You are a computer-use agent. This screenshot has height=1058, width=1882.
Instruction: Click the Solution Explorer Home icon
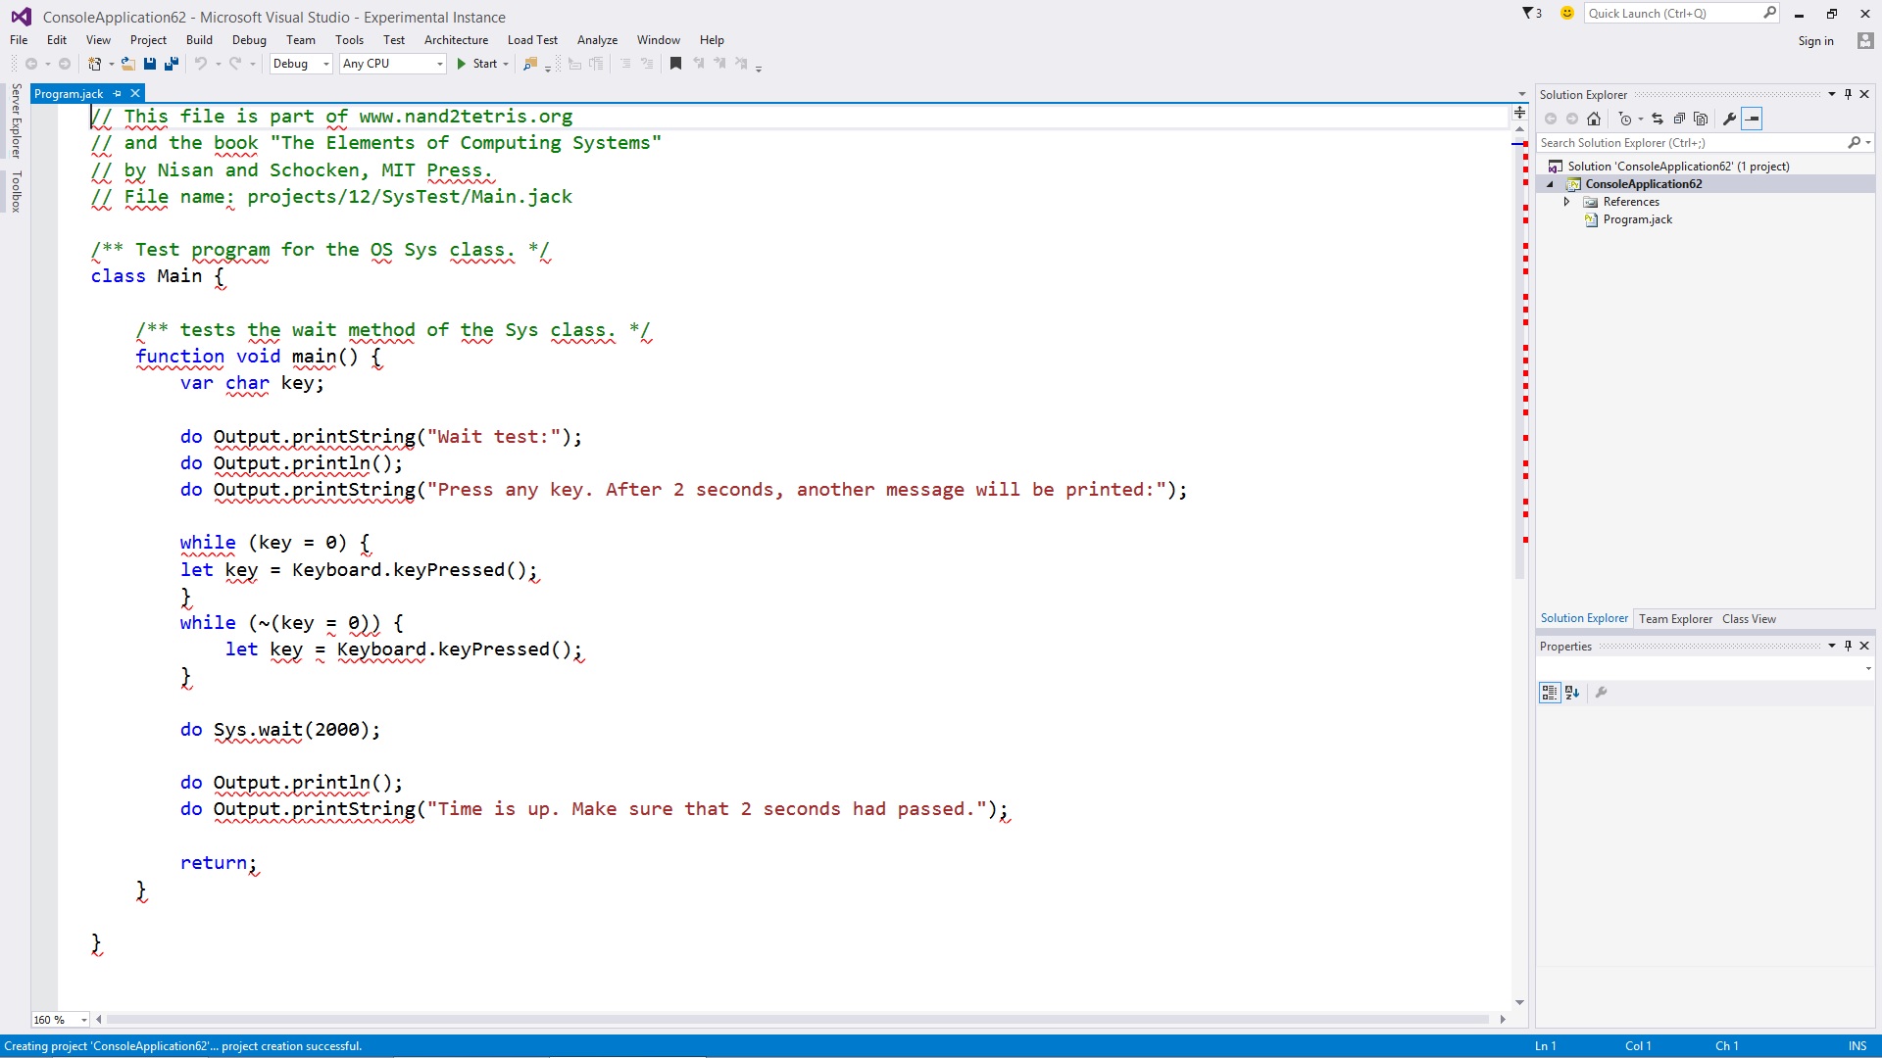click(1594, 119)
